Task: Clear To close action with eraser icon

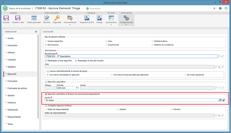Action: click(x=224, y=100)
